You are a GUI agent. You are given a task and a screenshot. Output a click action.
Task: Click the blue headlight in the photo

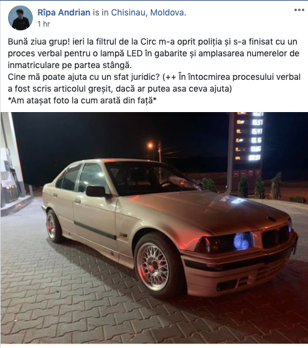click(243, 241)
